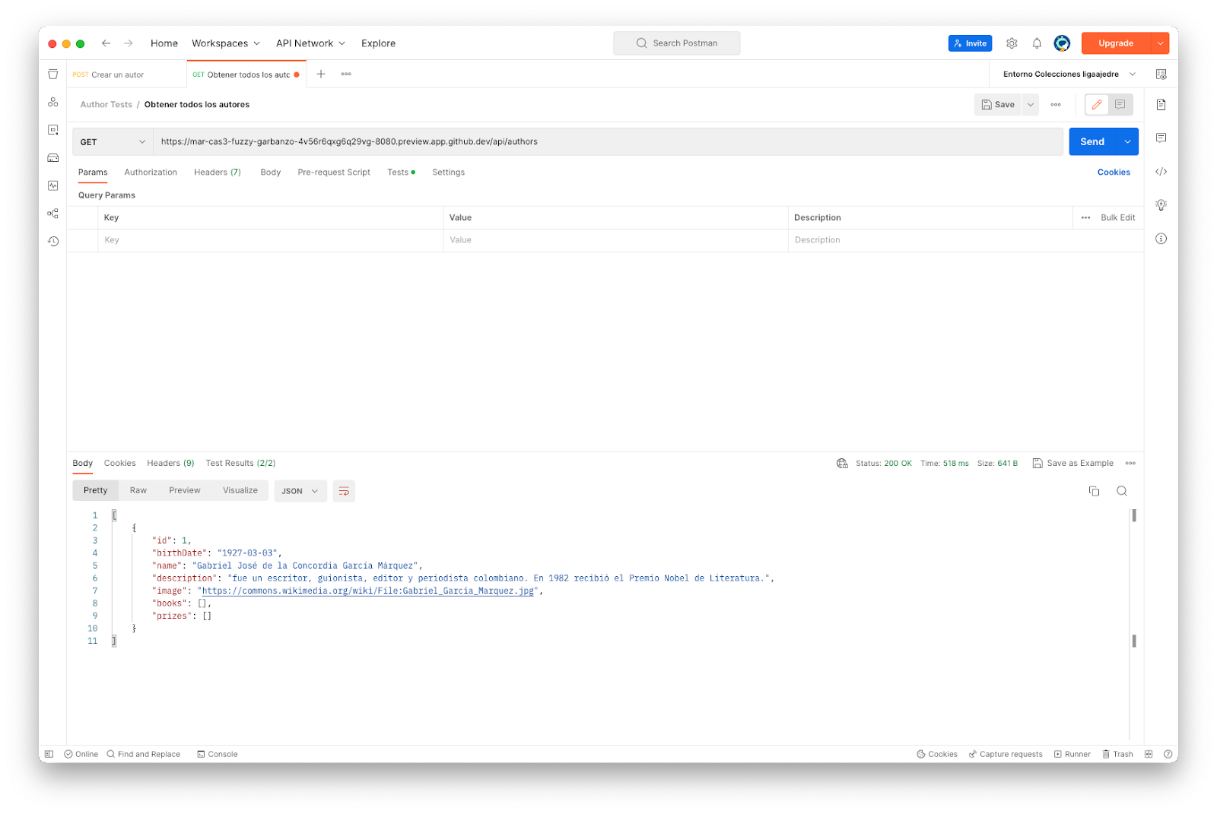Toggle sidebar visibility icon in status bar
1217x814 pixels.
tap(49, 755)
